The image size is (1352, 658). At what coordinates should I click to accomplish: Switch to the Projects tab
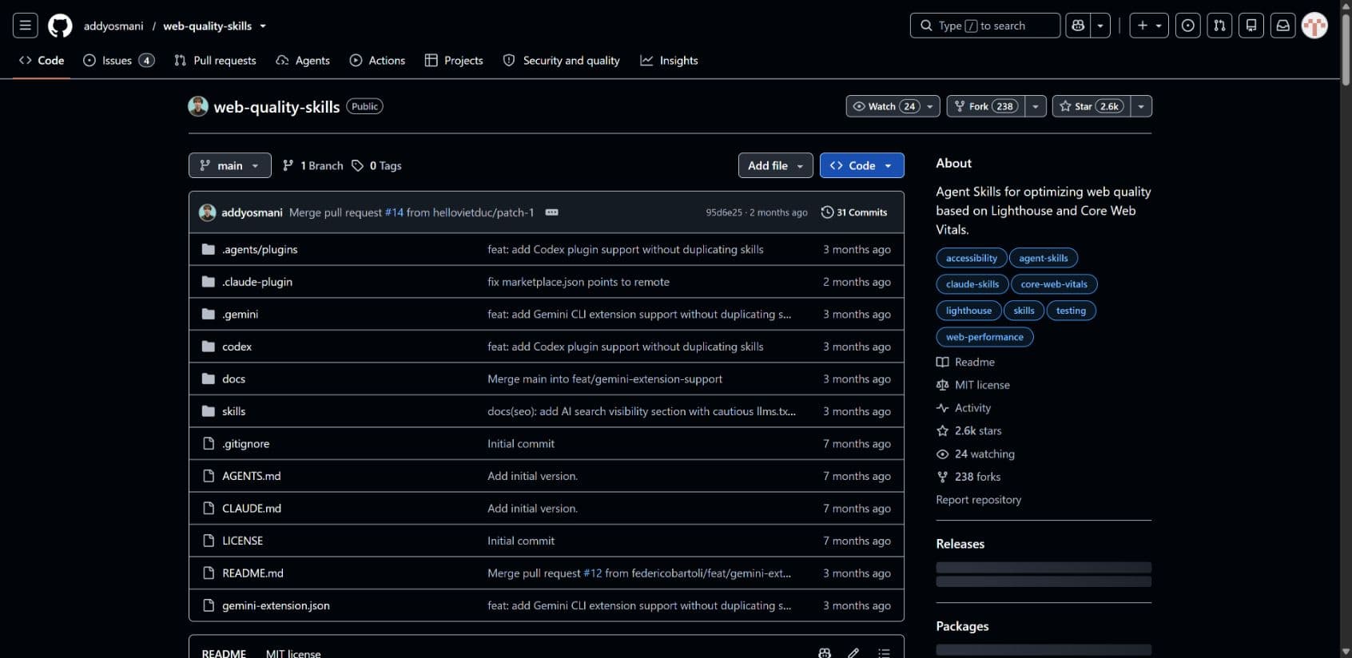pyautogui.click(x=454, y=60)
